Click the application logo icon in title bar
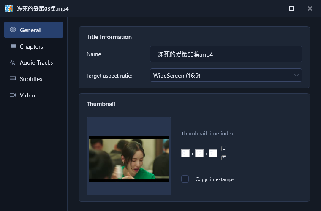Image resolution: width=321 pixels, height=211 pixels. 9,8
